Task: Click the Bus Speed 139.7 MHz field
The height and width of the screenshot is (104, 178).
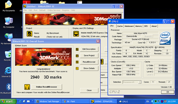Action: click(x=131, y=72)
